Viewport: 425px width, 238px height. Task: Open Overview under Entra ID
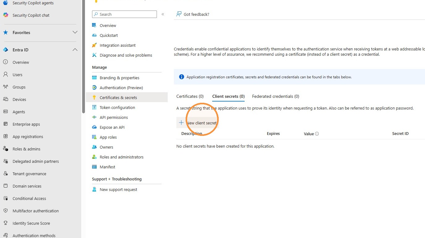pos(21,62)
